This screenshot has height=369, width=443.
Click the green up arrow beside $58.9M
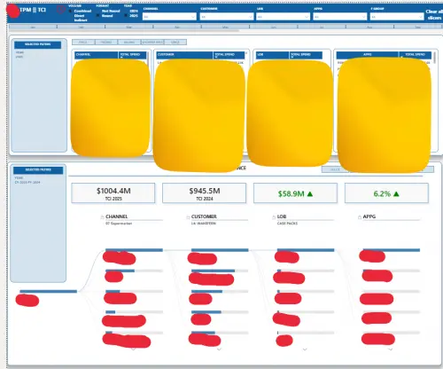click(310, 194)
